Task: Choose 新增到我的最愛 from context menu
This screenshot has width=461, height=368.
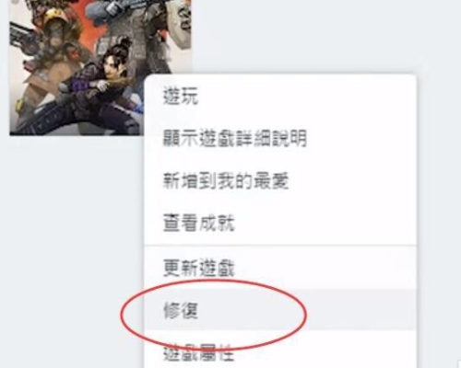Action: tap(280, 181)
